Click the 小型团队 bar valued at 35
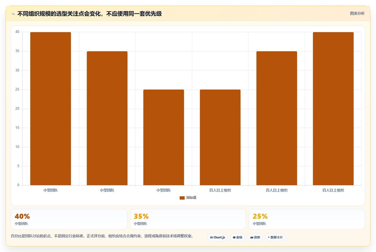The width and height of the screenshot is (376, 252). (x=107, y=118)
